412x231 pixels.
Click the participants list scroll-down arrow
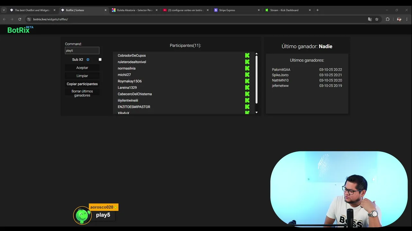(x=257, y=112)
